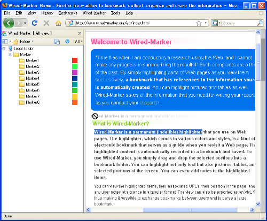Select the Marker2 folder
The image size is (267, 221).
[x=33, y=66]
